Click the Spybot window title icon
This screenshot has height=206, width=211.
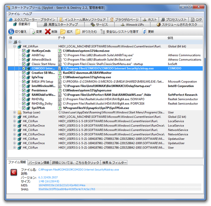pos(8,8)
